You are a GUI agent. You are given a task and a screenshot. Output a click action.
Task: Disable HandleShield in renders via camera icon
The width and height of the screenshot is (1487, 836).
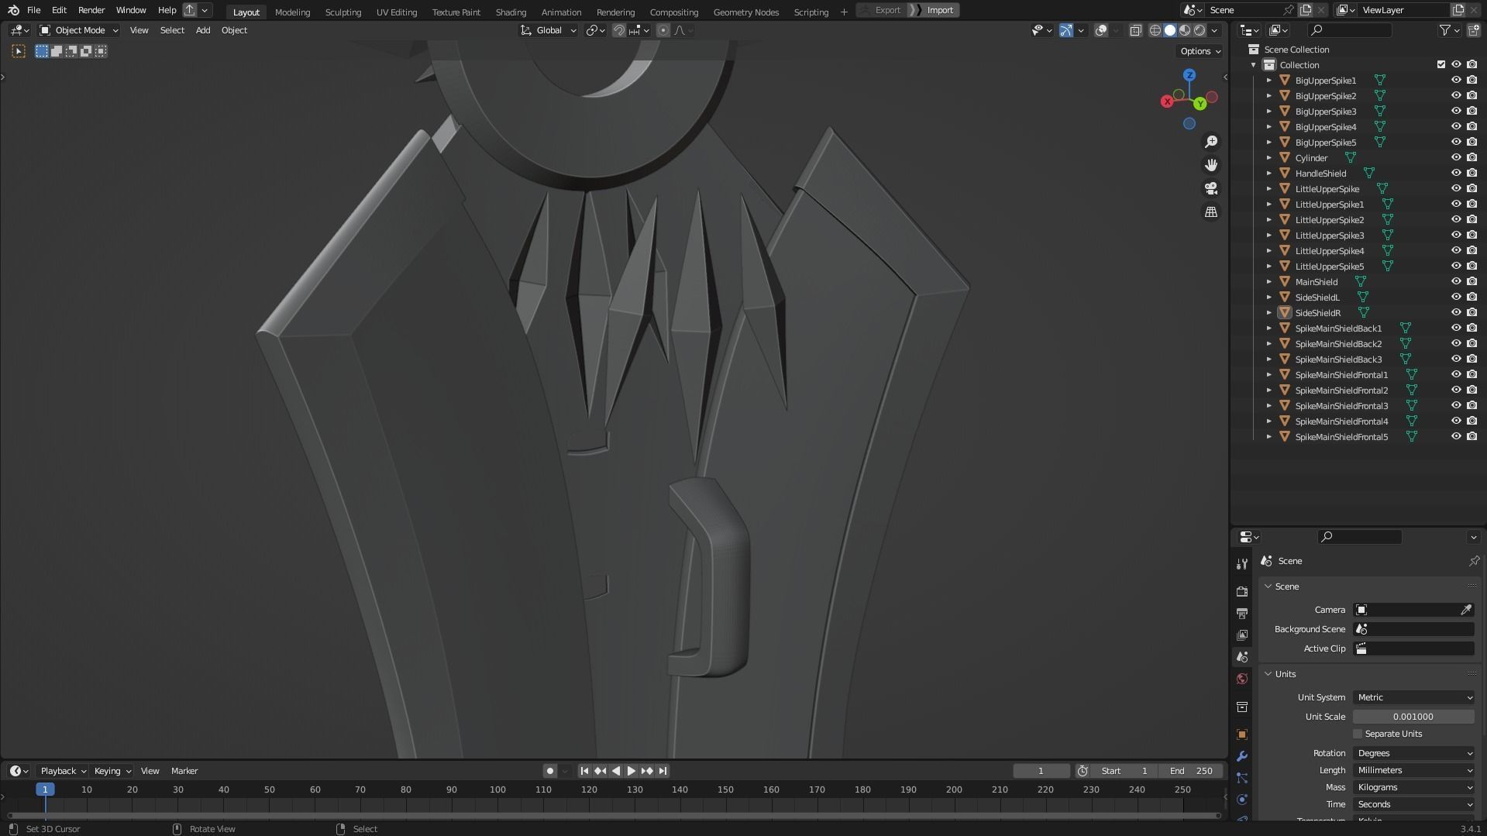tap(1472, 173)
